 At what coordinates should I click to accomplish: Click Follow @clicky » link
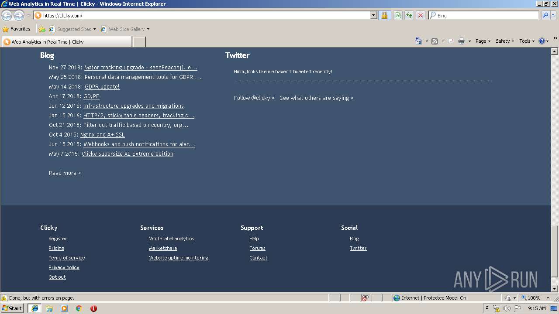click(254, 98)
